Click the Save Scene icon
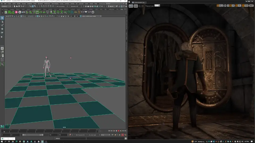Screen dimensions: 255x143 [19, 6]
